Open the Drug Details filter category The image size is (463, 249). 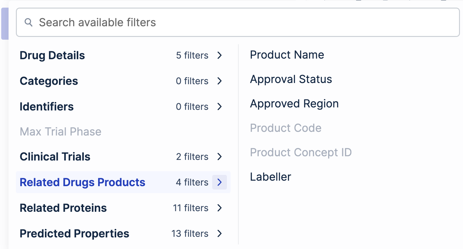(52, 55)
